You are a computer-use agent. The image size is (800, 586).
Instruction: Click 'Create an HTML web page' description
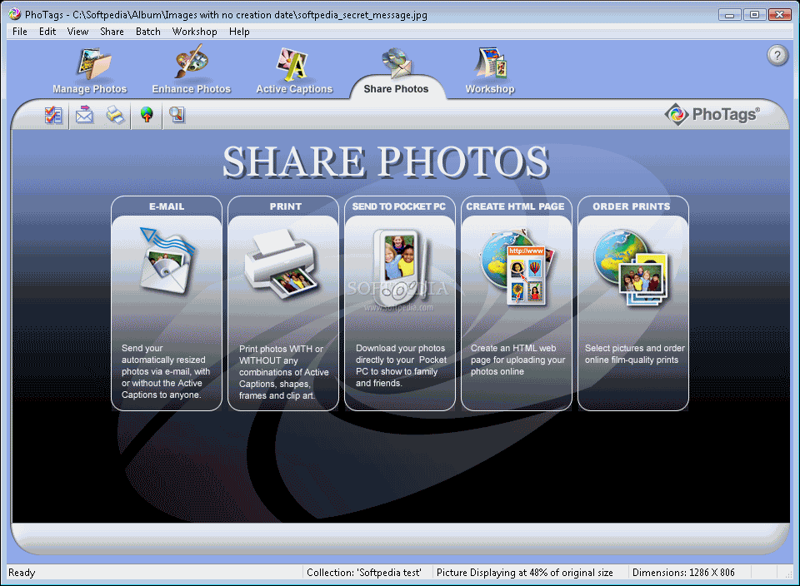[517, 360]
